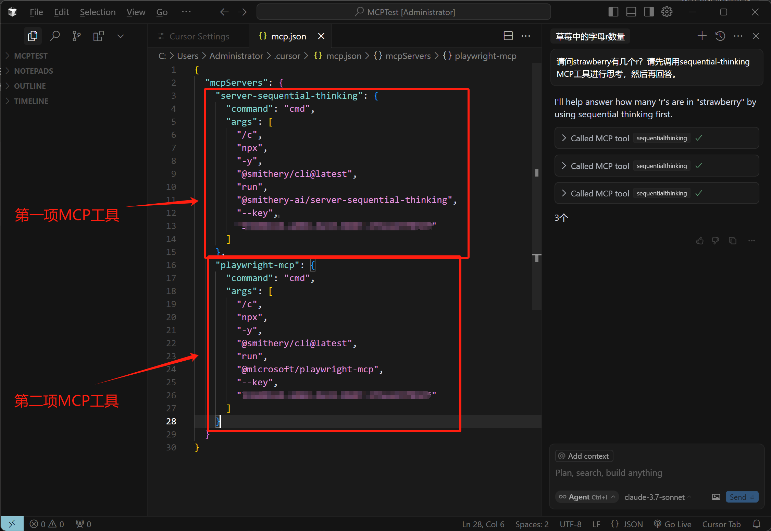Open the Source Control view icon

point(77,36)
